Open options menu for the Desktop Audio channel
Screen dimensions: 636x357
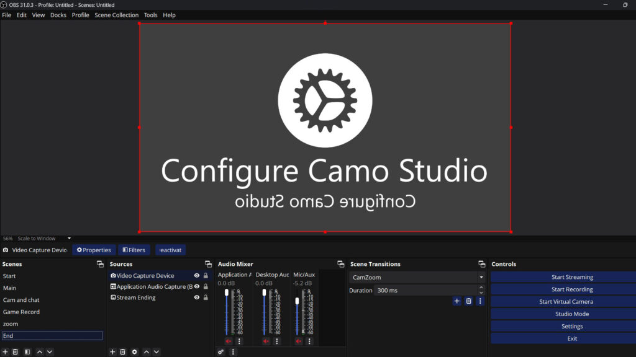click(277, 342)
